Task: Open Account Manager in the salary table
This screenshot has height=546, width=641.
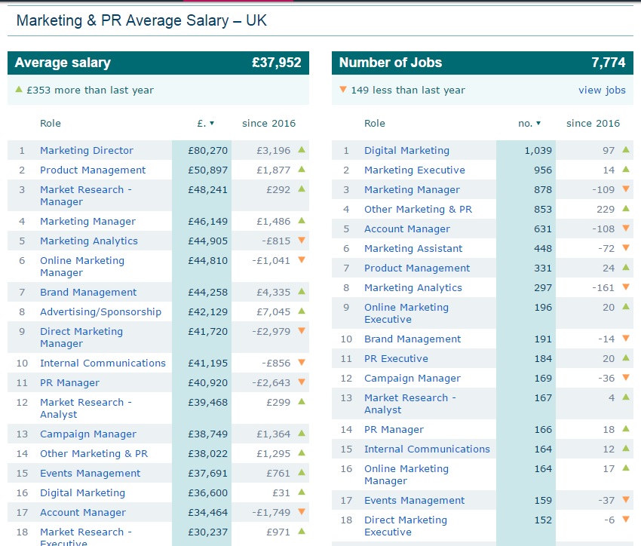Action: [x=83, y=512]
